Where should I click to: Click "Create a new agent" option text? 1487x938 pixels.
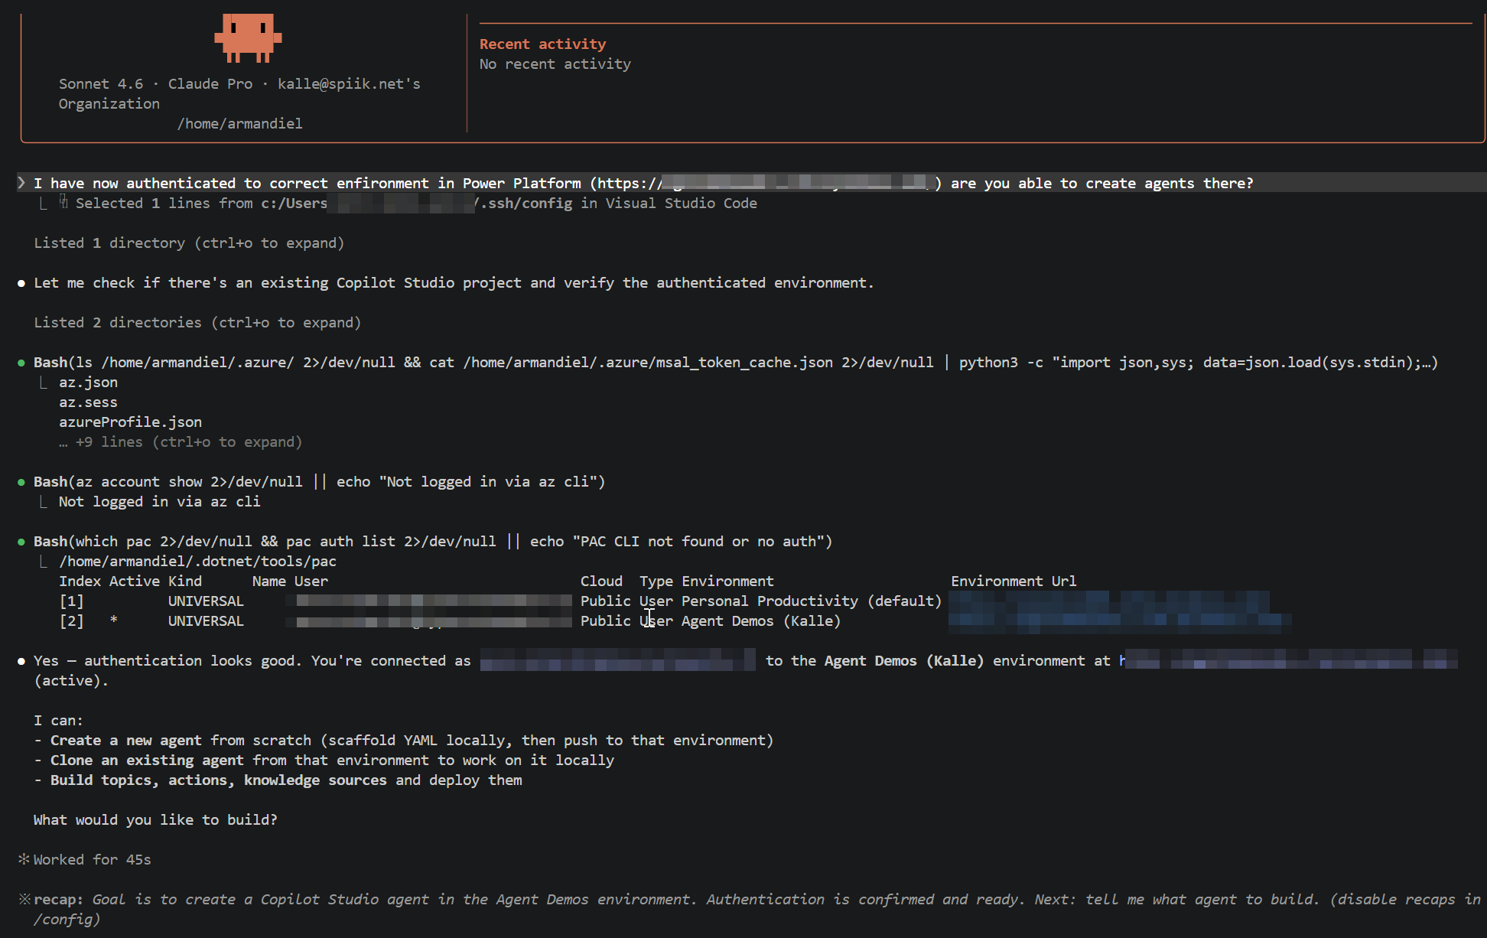126,740
